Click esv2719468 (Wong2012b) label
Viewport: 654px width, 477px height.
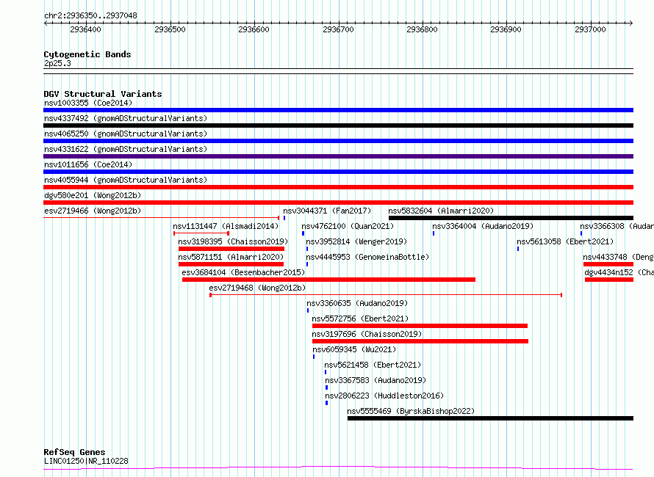pos(257,288)
